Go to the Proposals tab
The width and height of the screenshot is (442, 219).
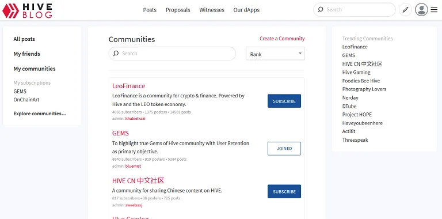point(178,10)
